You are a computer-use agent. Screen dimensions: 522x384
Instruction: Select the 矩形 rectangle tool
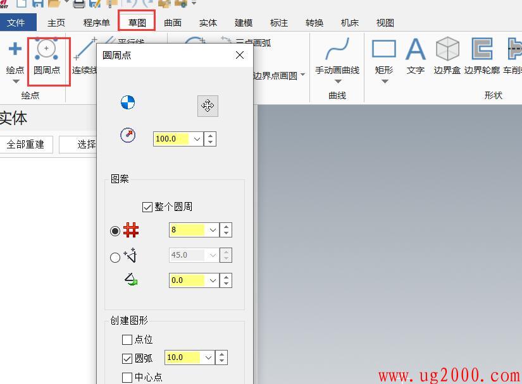(x=383, y=51)
